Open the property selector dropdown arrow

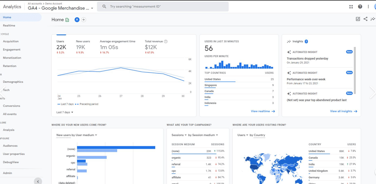click(92, 8)
